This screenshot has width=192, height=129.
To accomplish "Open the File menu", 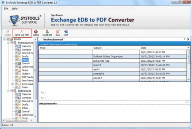I will (6, 9).
